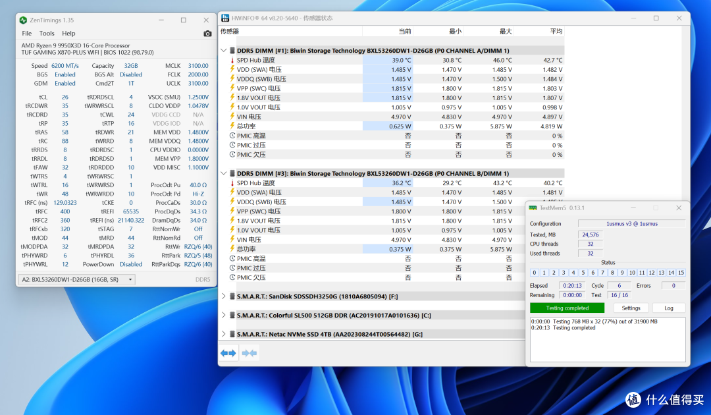Collapse the DDR5 DIMM [#3] sensor group

tap(224, 173)
